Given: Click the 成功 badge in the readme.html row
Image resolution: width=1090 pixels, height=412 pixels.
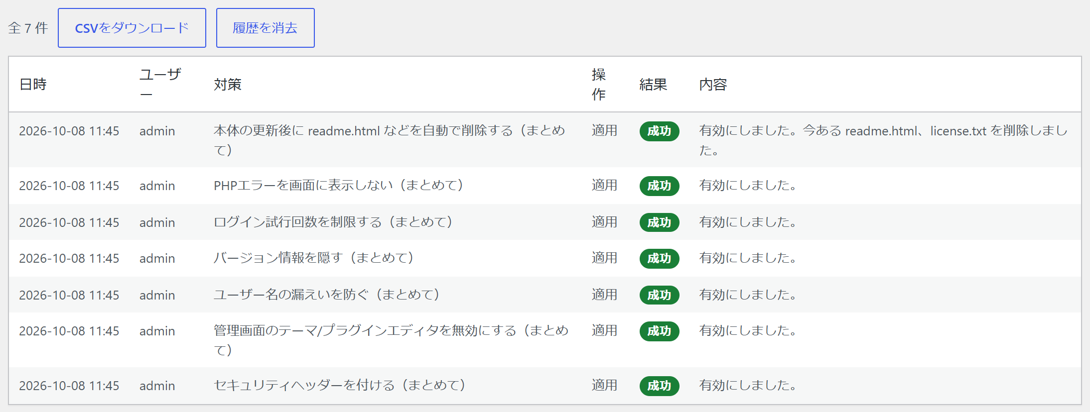Looking at the screenshot, I should 659,131.
